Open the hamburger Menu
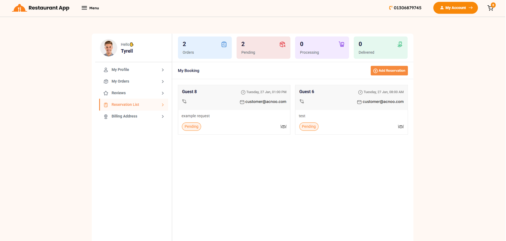This screenshot has width=506, height=241. tap(90, 8)
